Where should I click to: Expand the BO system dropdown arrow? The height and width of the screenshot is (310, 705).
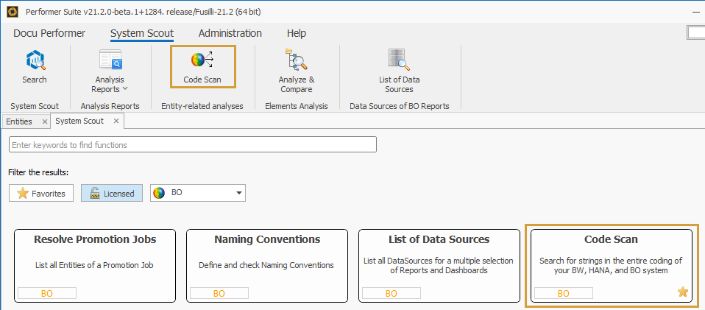tap(238, 193)
